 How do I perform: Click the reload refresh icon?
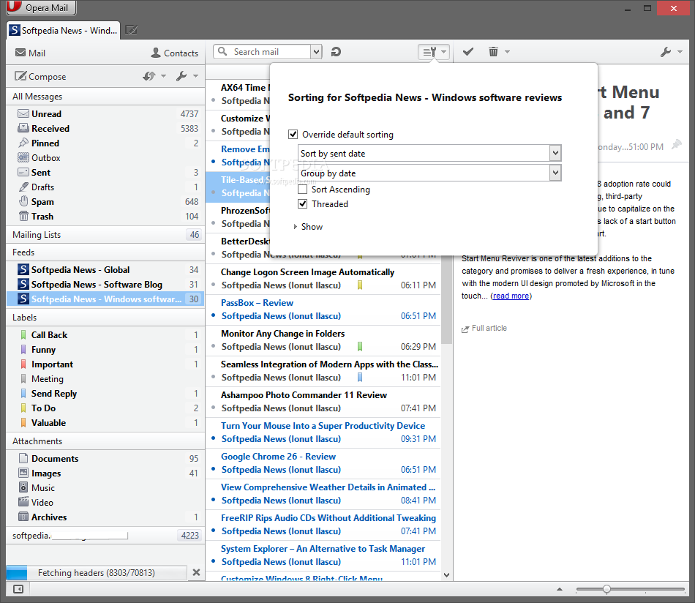(x=336, y=52)
